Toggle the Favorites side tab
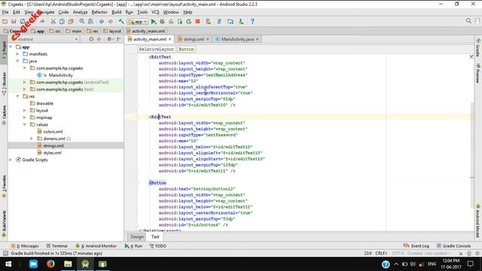Image resolution: width=482 pixels, height=271 pixels. click(x=4, y=186)
